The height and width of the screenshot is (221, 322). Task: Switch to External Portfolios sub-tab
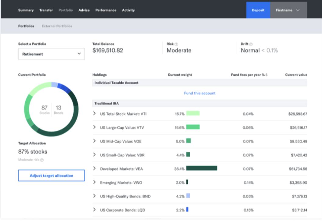(57, 26)
